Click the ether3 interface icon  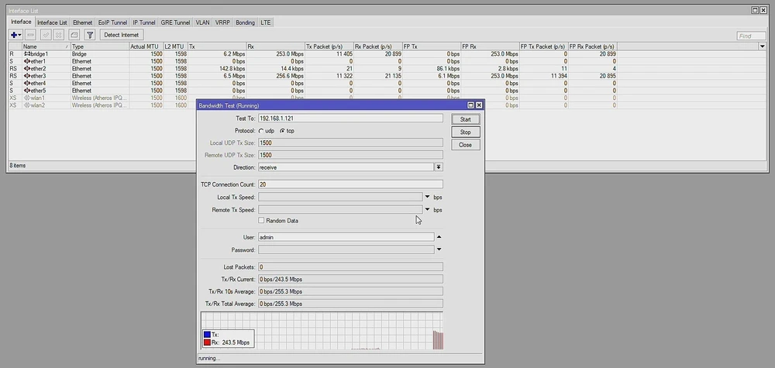(27, 76)
